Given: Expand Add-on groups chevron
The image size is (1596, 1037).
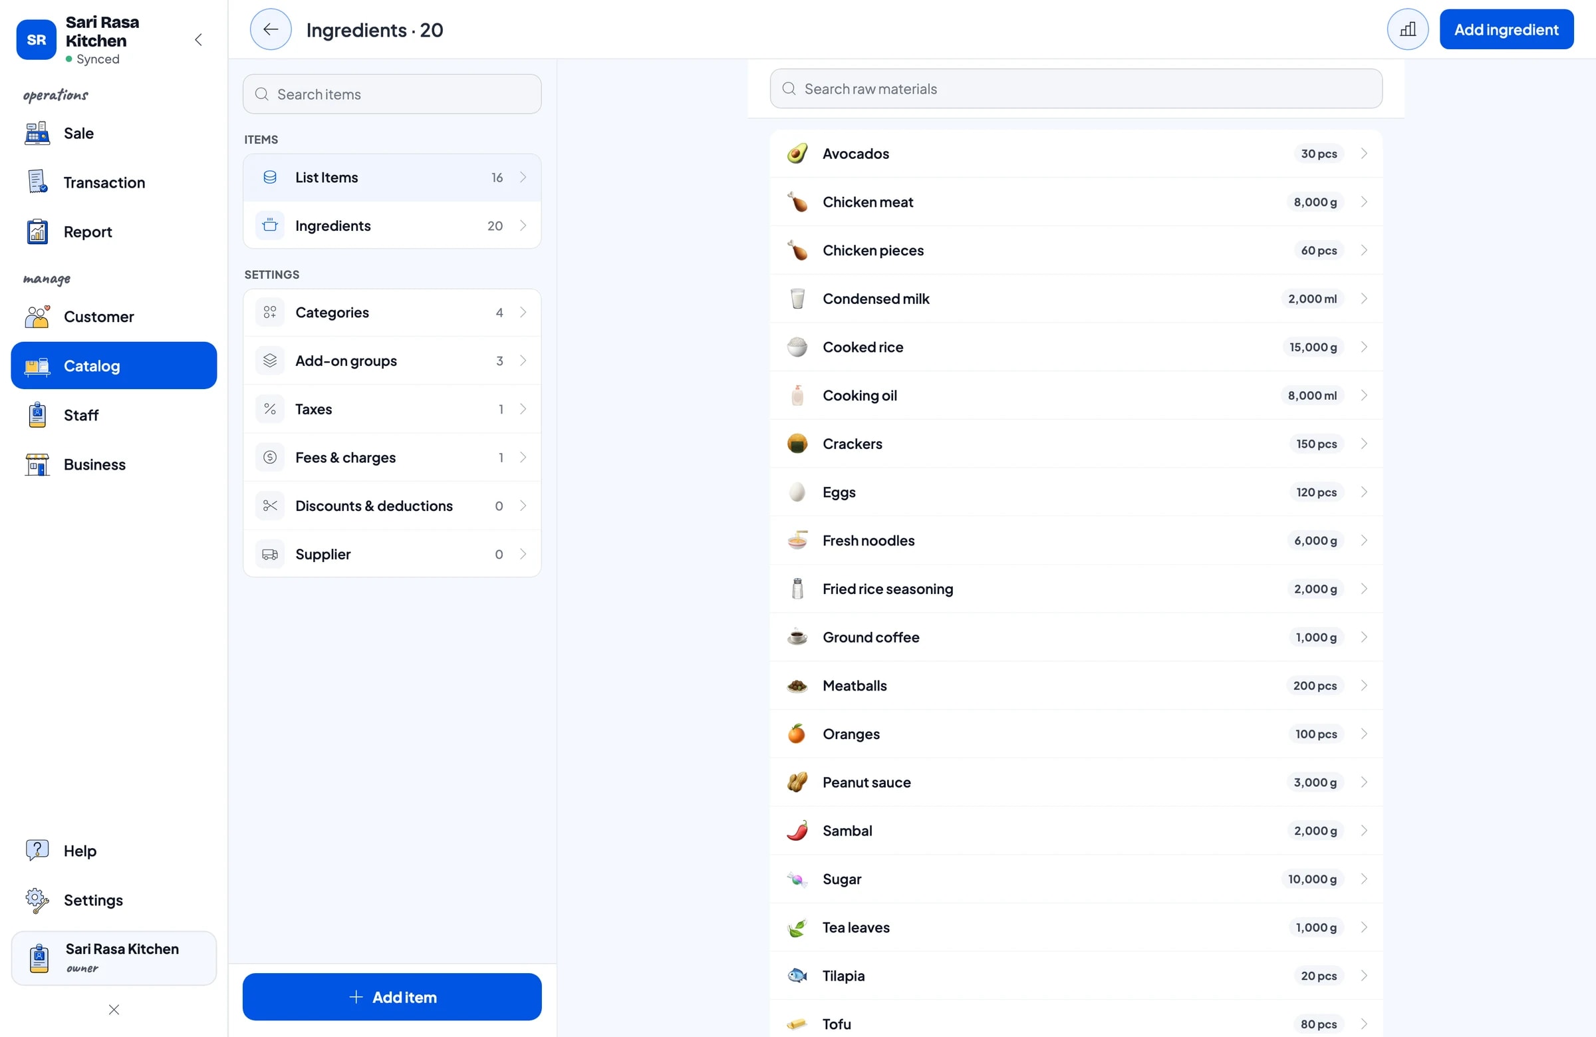Looking at the screenshot, I should point(523,361).
